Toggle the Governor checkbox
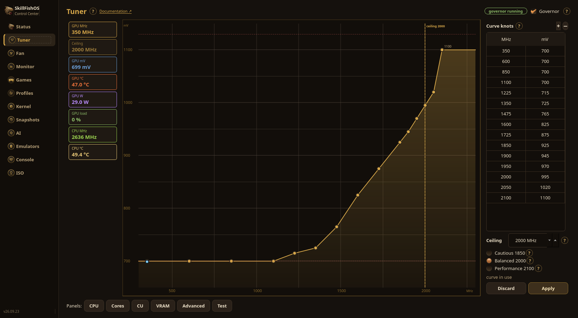 click(x=534, y=11)
